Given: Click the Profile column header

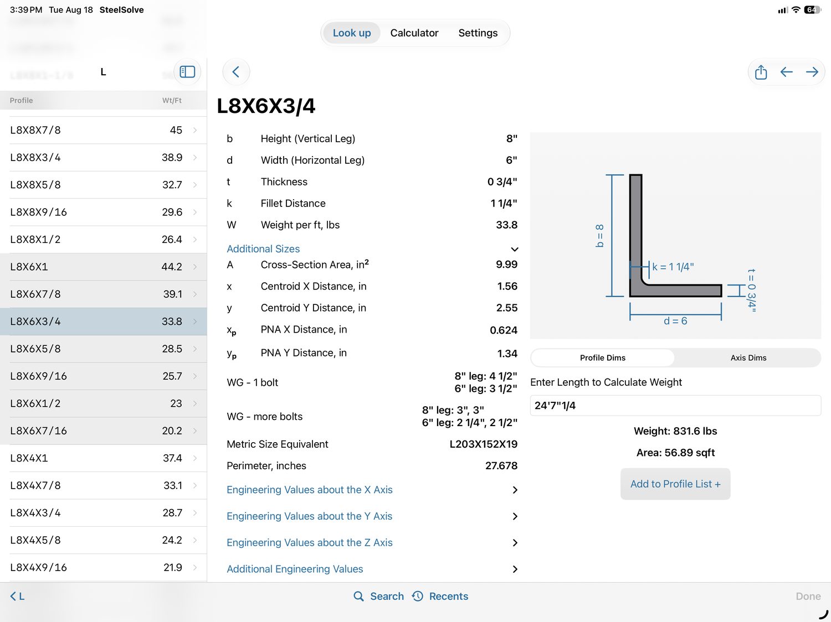Looking at the screenshot, I should [x=21, y=100].
